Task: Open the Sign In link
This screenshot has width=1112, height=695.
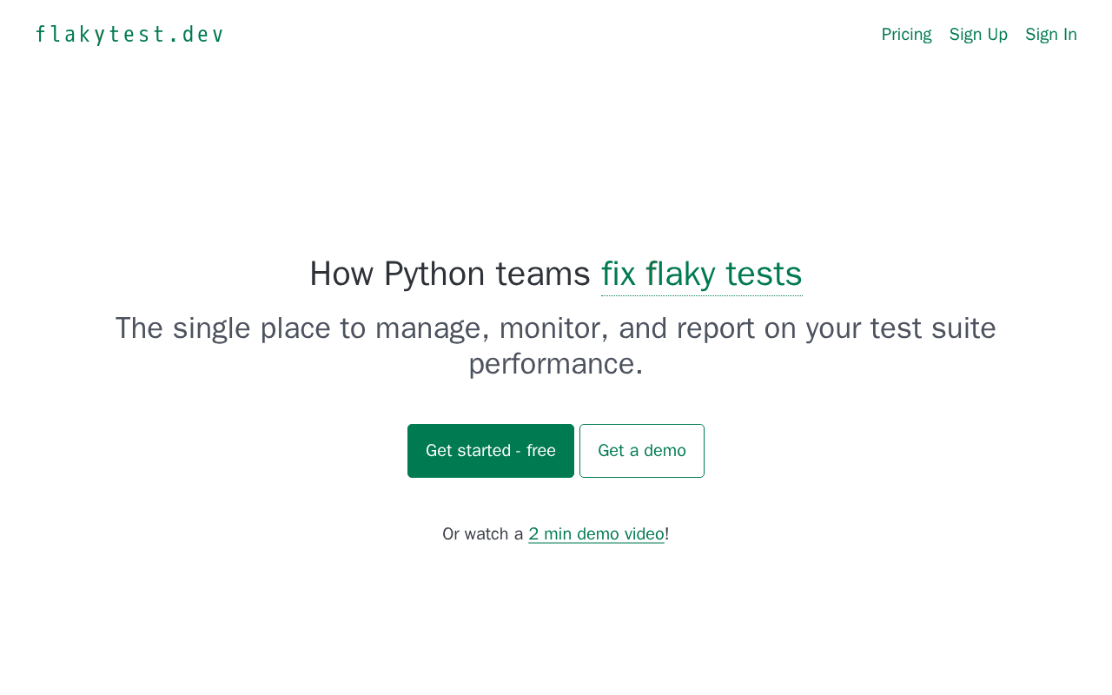Action: [x=1050, y=35]
